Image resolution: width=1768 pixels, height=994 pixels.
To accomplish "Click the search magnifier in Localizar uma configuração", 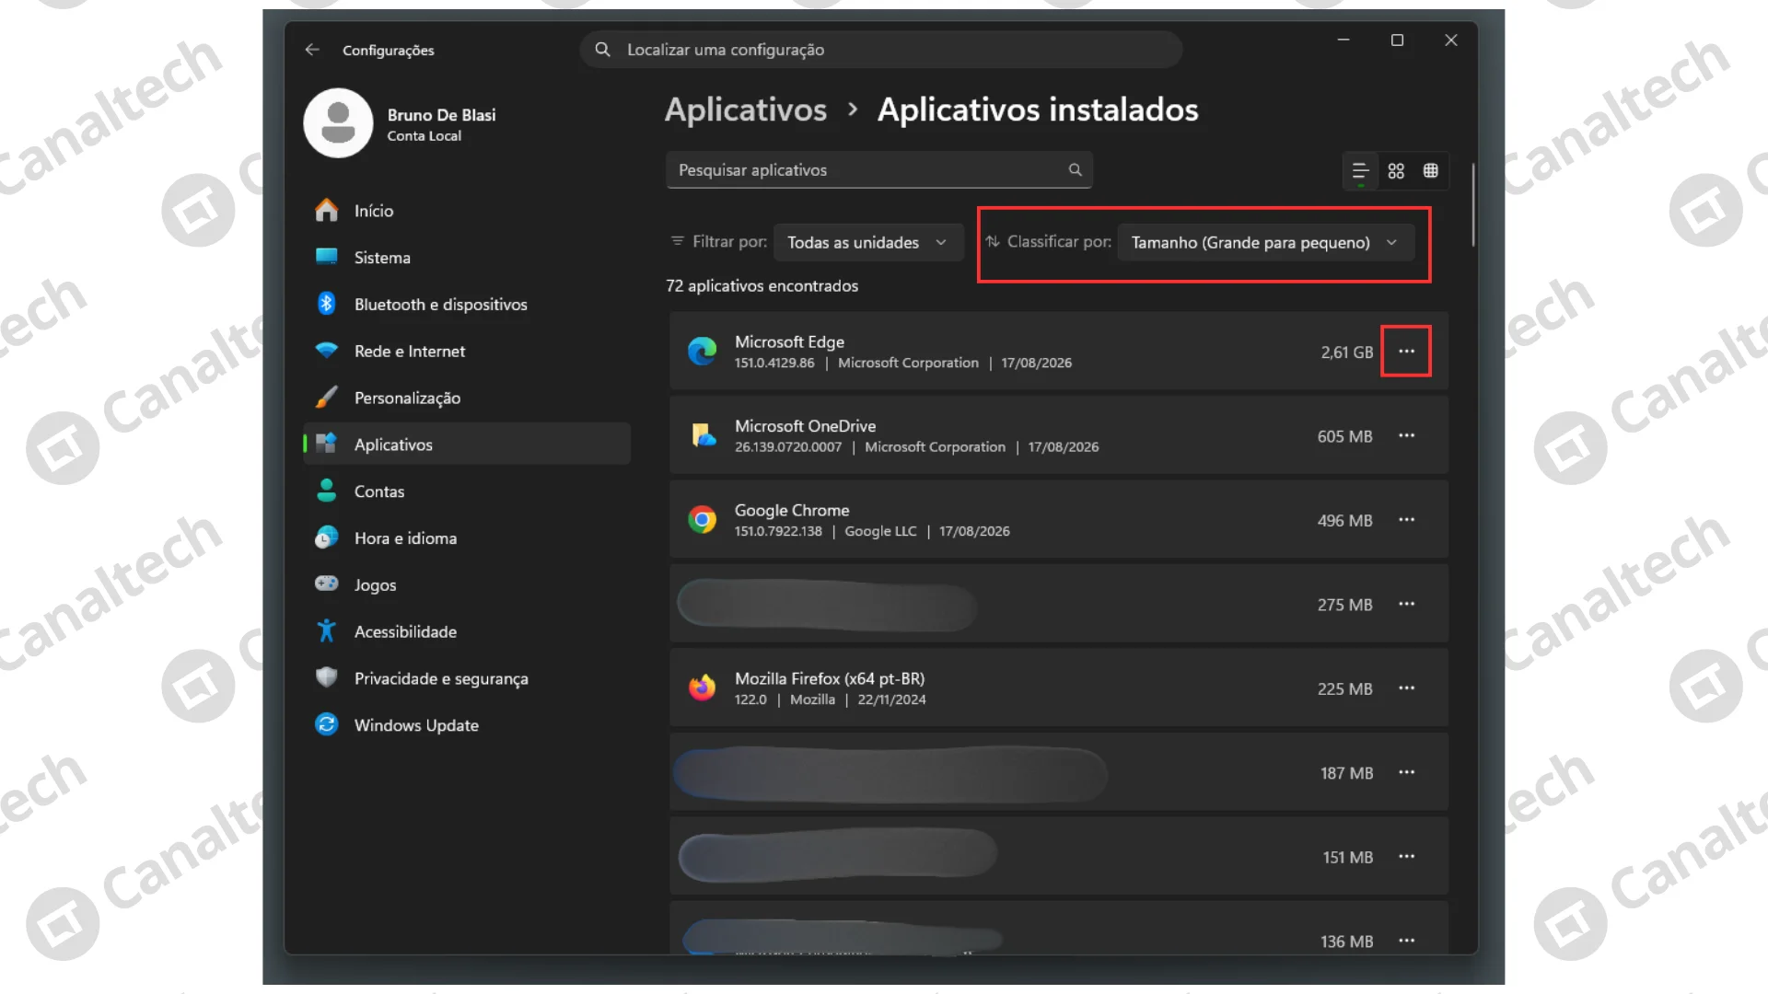I will (x=602, y=50).
